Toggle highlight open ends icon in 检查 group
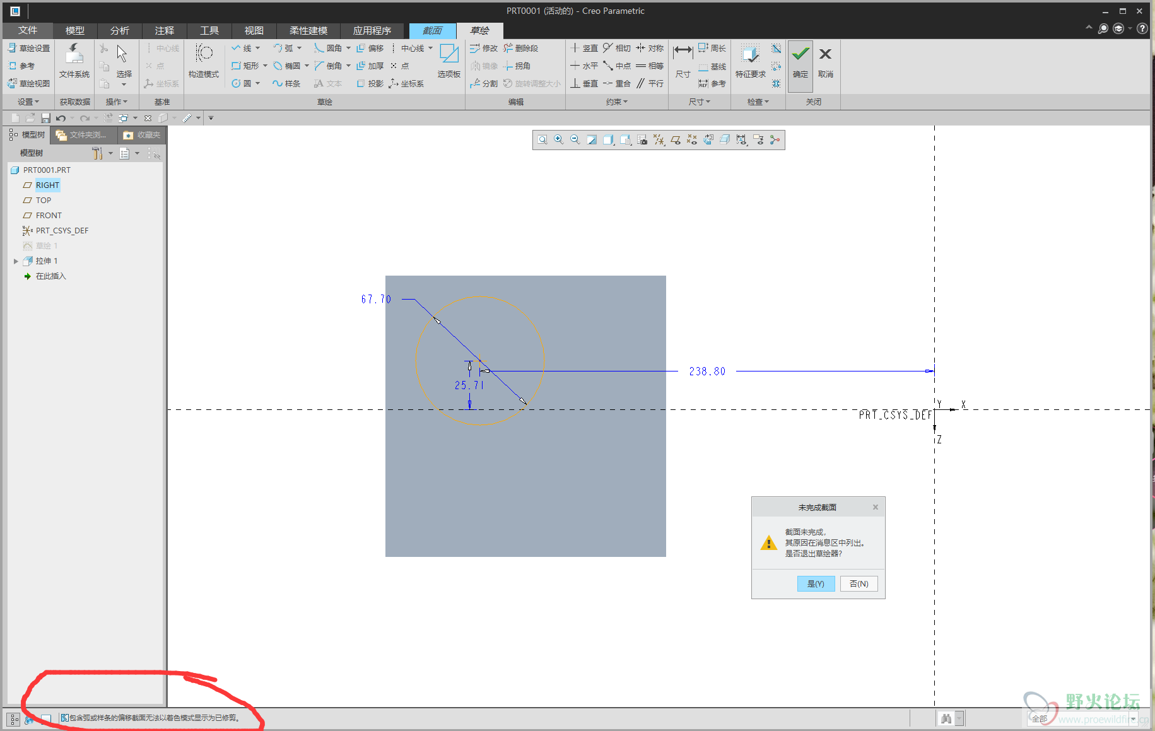 (776, 66)
